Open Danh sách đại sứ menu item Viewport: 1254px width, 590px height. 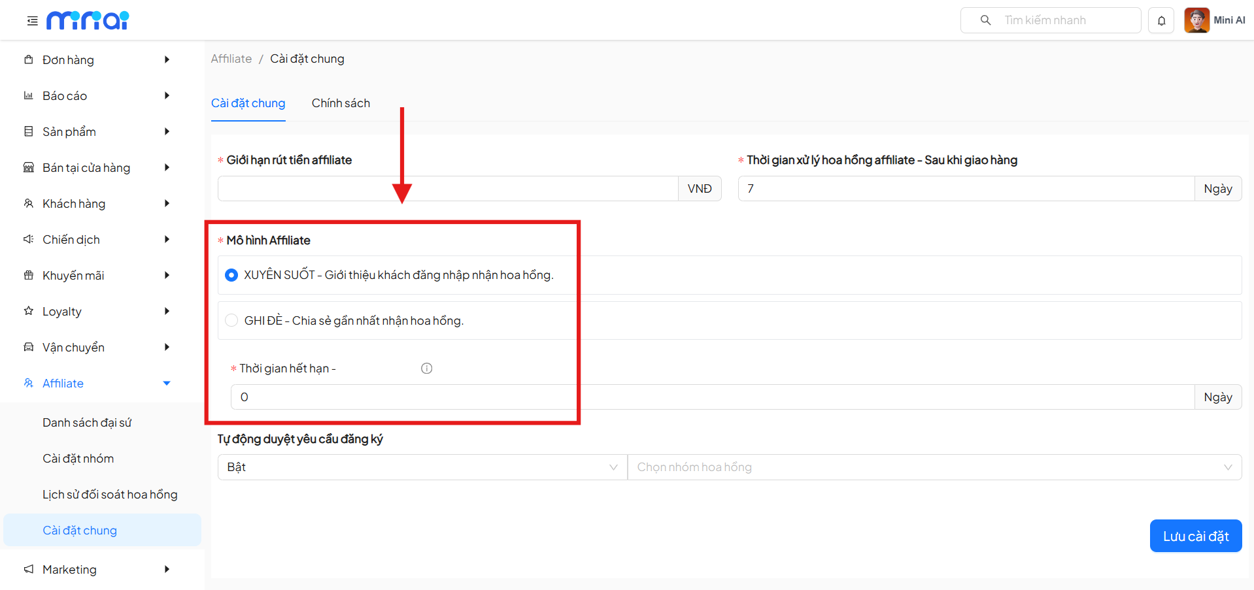(x=87, y=423)
